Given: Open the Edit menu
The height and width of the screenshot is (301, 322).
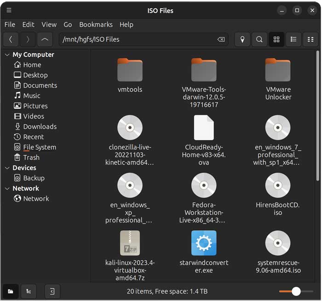Looking at the screenshot, I should click(28, 25).
